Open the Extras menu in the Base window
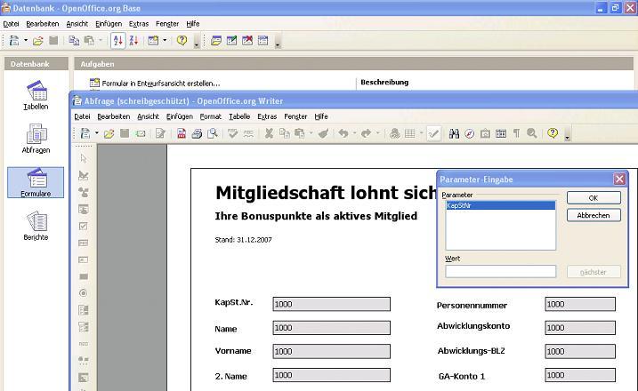The width and height of the screenshot is (638, 391). click(138, 24)
